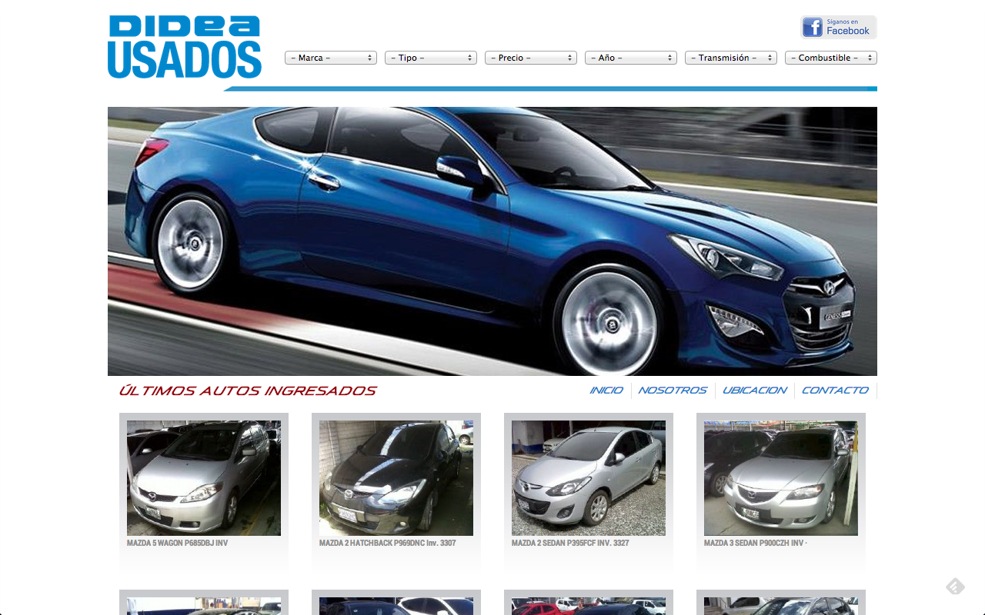Click the MAZDA 5 WAGON P685DBJ INV link
The height and width of the screenshot is (615, 985).
(x=178, y=544)
